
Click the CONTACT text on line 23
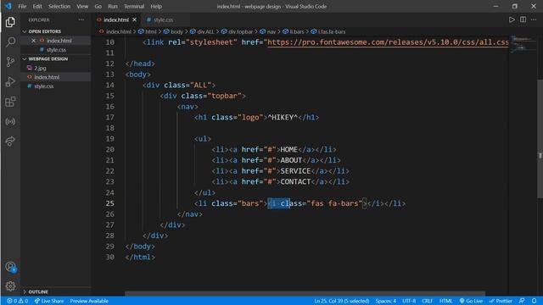295,182
